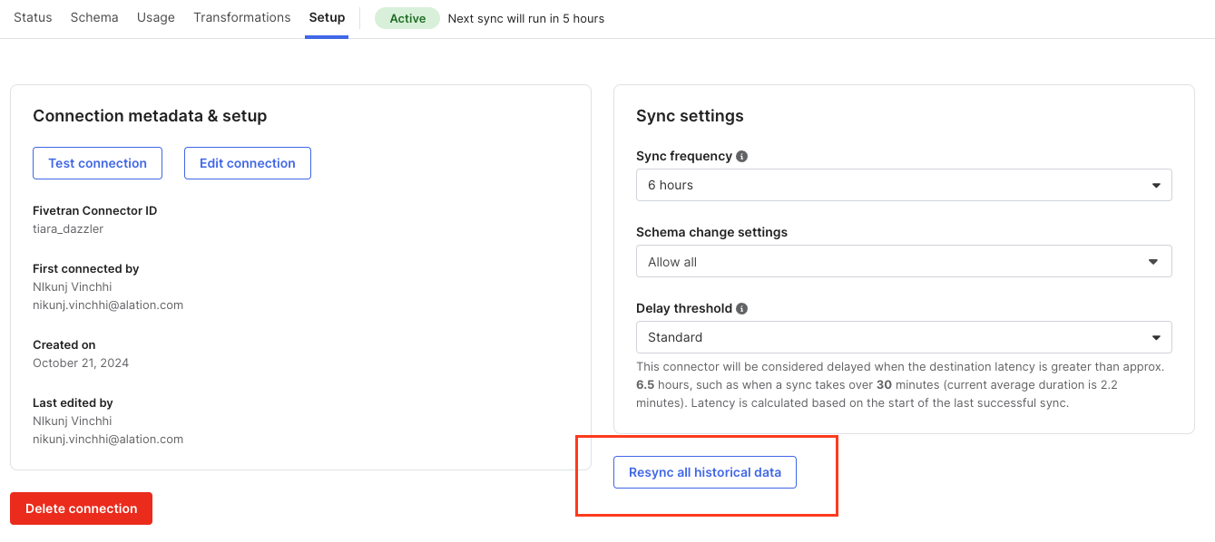
Task: Click the email under First connected by
Action: pyautogui.click(x=108, y=305)
